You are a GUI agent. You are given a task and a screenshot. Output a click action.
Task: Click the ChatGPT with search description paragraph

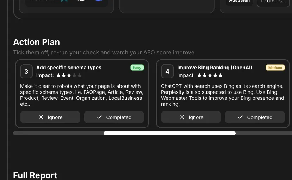click(223, 95)
